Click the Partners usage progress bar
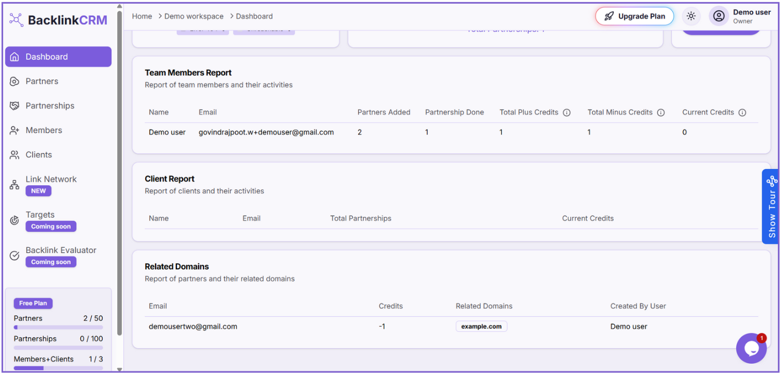This screenshot has width=781, height=373. (58, 327)
